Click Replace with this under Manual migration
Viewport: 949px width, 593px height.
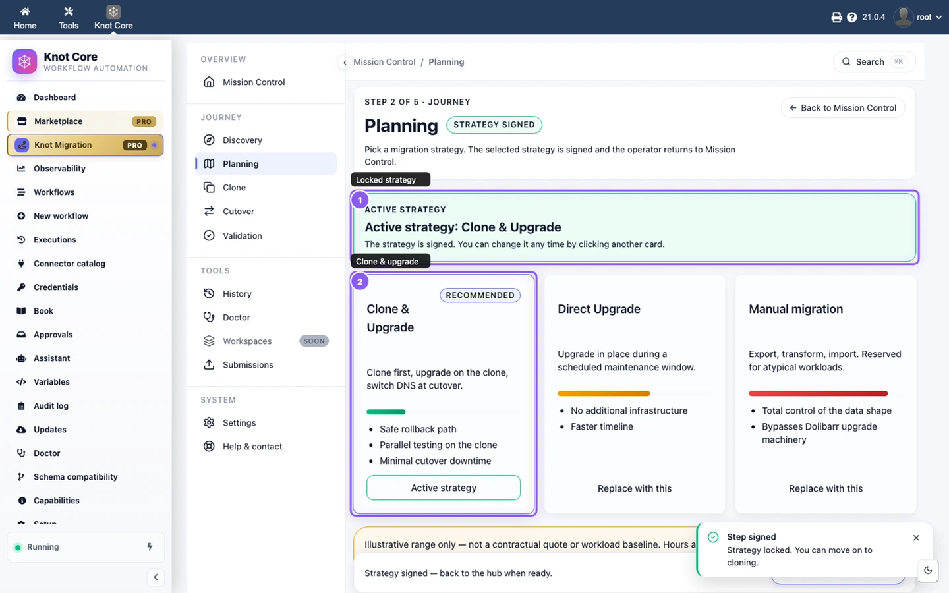point(826,488)
